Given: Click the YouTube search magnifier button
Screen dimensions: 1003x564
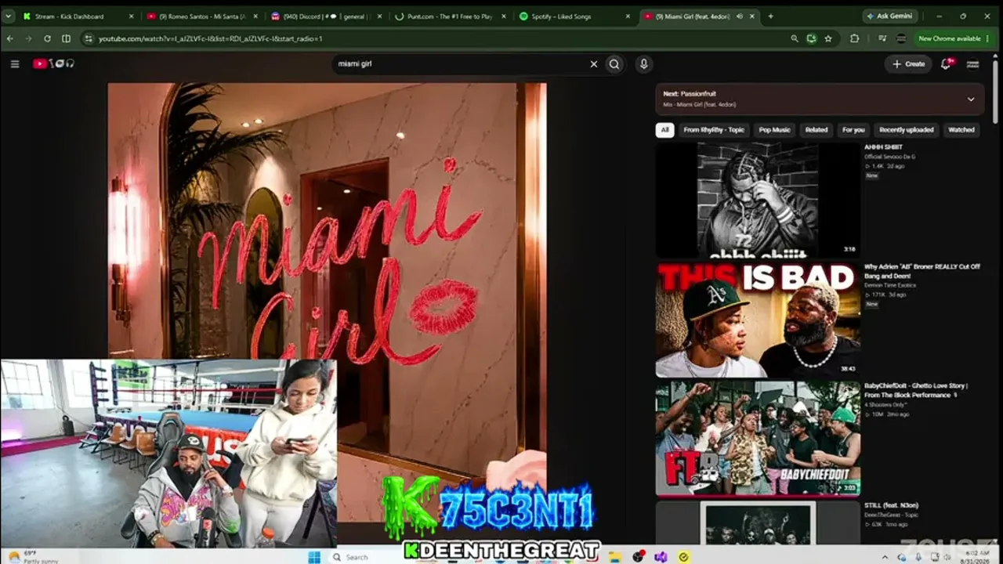Looking at the screenshot, I should 614,64.
